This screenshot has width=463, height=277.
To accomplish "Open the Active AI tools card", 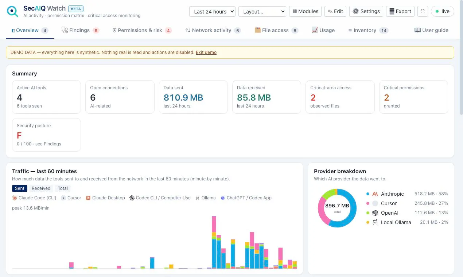I will click(x=46, y=97).
